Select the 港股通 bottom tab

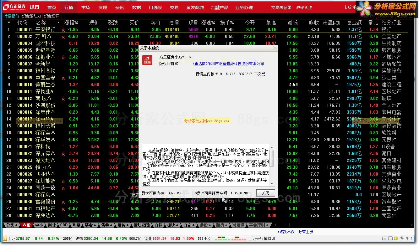click(238, 225)
